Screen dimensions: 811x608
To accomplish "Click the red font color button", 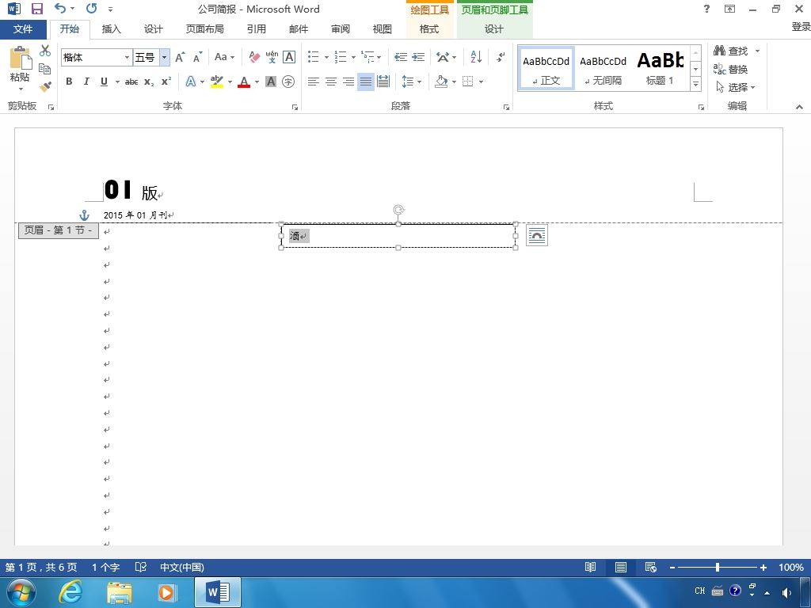I will click(244, 82).
